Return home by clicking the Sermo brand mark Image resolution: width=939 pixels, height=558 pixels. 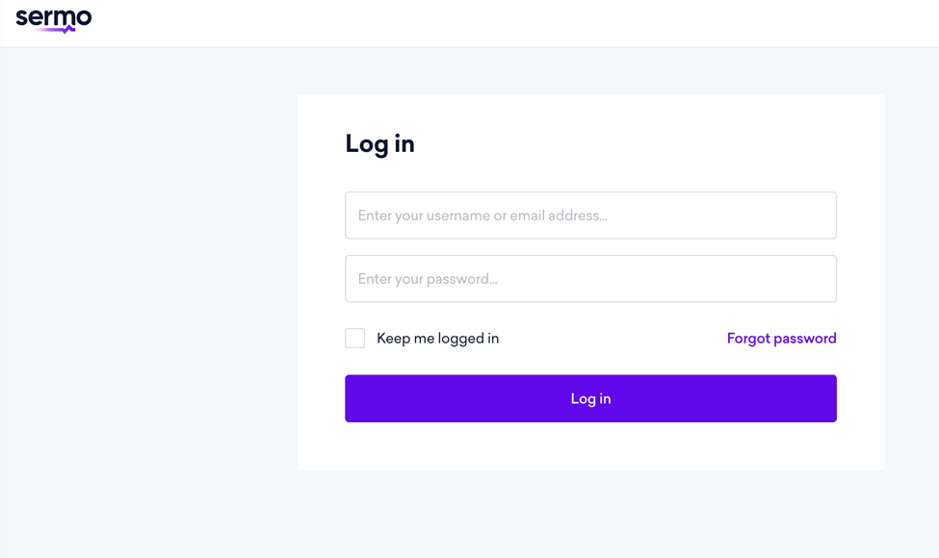pos(53,19)
